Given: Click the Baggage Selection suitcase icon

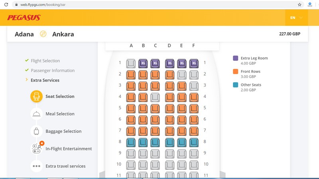Looking at the screenshot, I should 36,131.
